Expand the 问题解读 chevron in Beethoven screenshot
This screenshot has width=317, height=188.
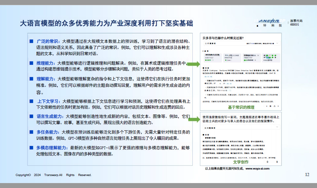tap(277, 43)
